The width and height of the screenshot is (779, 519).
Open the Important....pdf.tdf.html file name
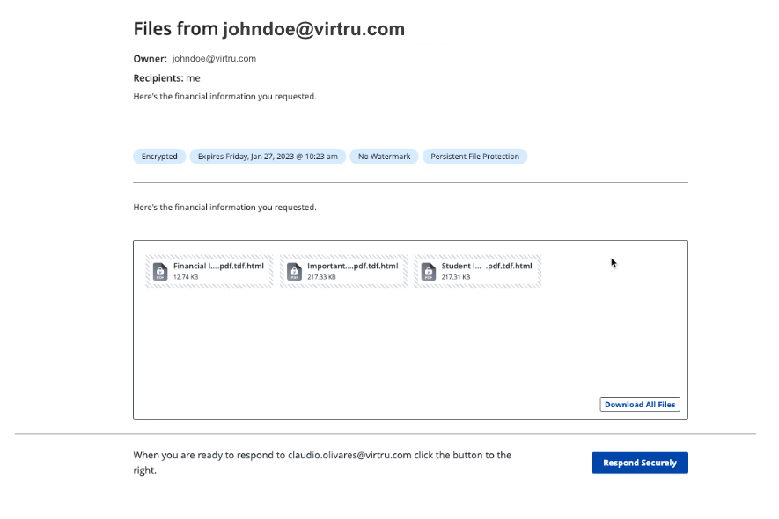click(x=352, y=266)
